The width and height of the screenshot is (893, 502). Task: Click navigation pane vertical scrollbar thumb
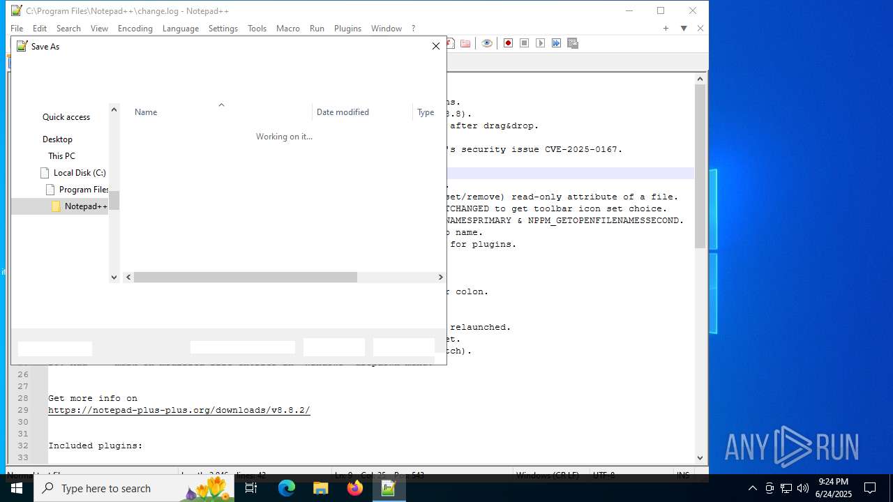[114, 200]
